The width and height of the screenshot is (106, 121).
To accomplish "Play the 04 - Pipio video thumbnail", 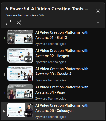I will pyautogui.click(x=20, y=92).
